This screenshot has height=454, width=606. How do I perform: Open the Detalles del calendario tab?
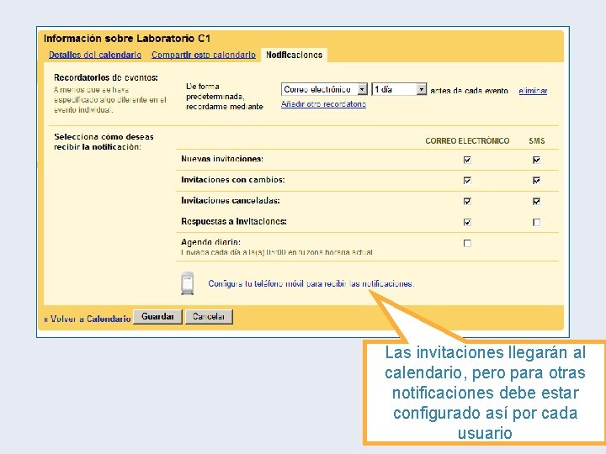[94, 55]
